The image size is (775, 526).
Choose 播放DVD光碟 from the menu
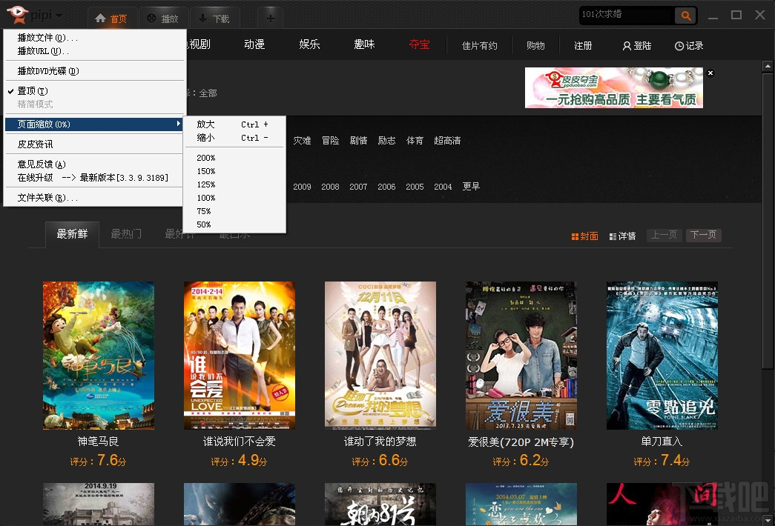point(94,71)
